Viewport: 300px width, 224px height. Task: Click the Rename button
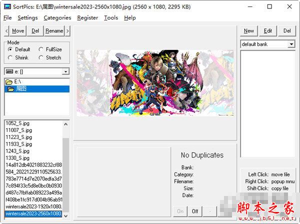click(x=54, y=31)
